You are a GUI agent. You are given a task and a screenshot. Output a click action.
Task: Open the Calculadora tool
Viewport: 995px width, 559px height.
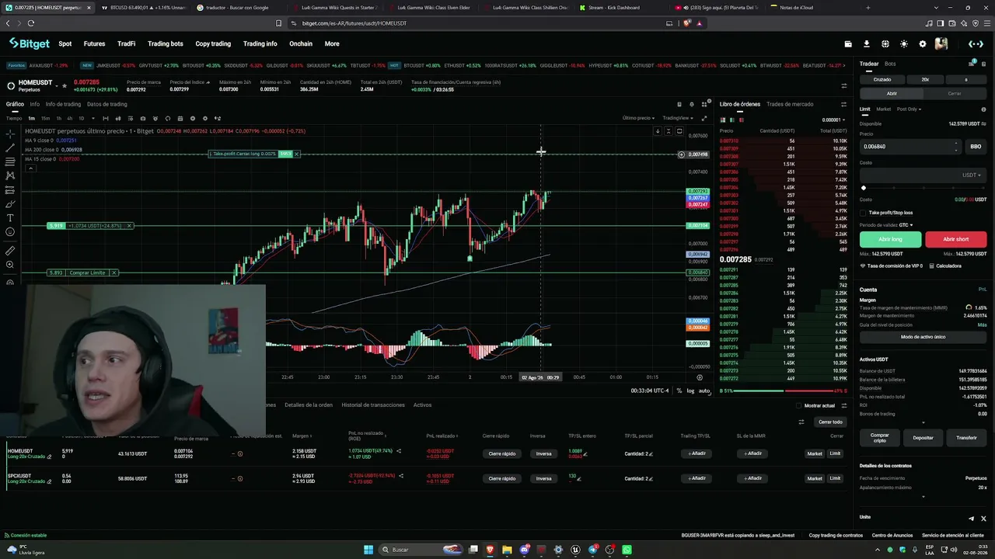click(945, 266)
